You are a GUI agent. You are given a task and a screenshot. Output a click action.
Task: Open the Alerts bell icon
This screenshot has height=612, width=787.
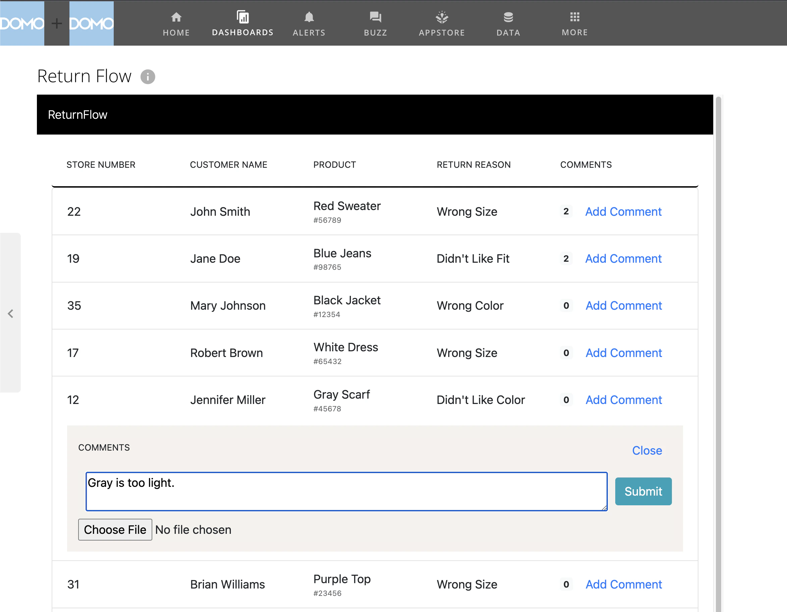tap(309, 17)
